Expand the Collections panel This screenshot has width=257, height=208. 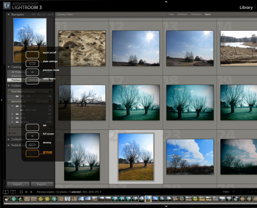pyautogui.click(x=9, y=139)
